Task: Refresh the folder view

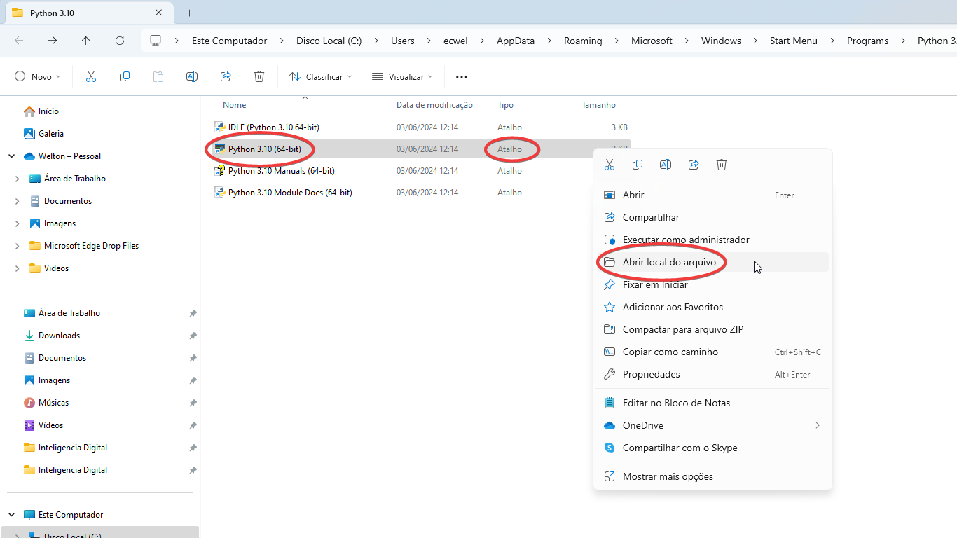Action: tap(120, 41)
